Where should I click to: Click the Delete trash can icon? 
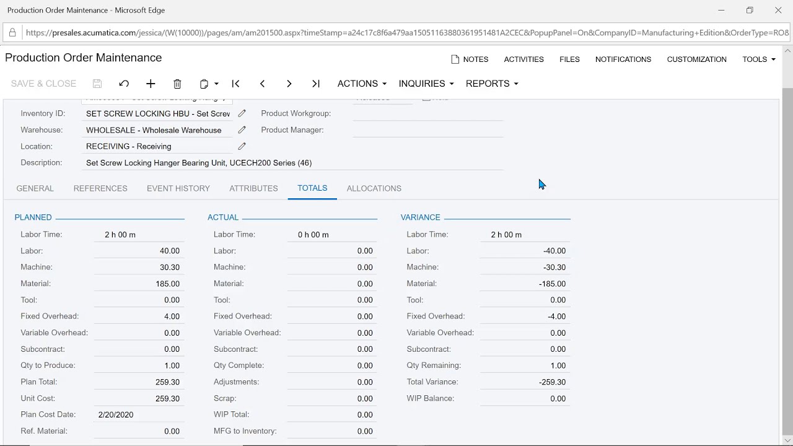click(177, 84)
